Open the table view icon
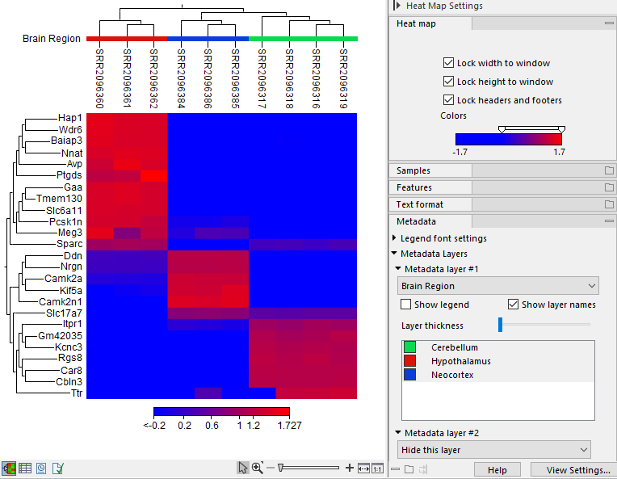This screenshot has height=479, width=617. (x=25, y=468)
